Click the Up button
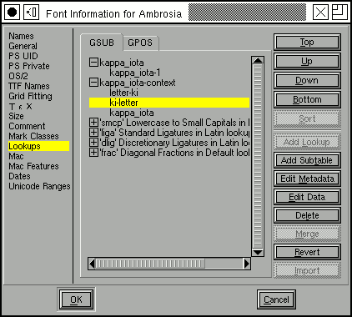The width and height of the screenshot is (352, 317). (x=307, y=61)
